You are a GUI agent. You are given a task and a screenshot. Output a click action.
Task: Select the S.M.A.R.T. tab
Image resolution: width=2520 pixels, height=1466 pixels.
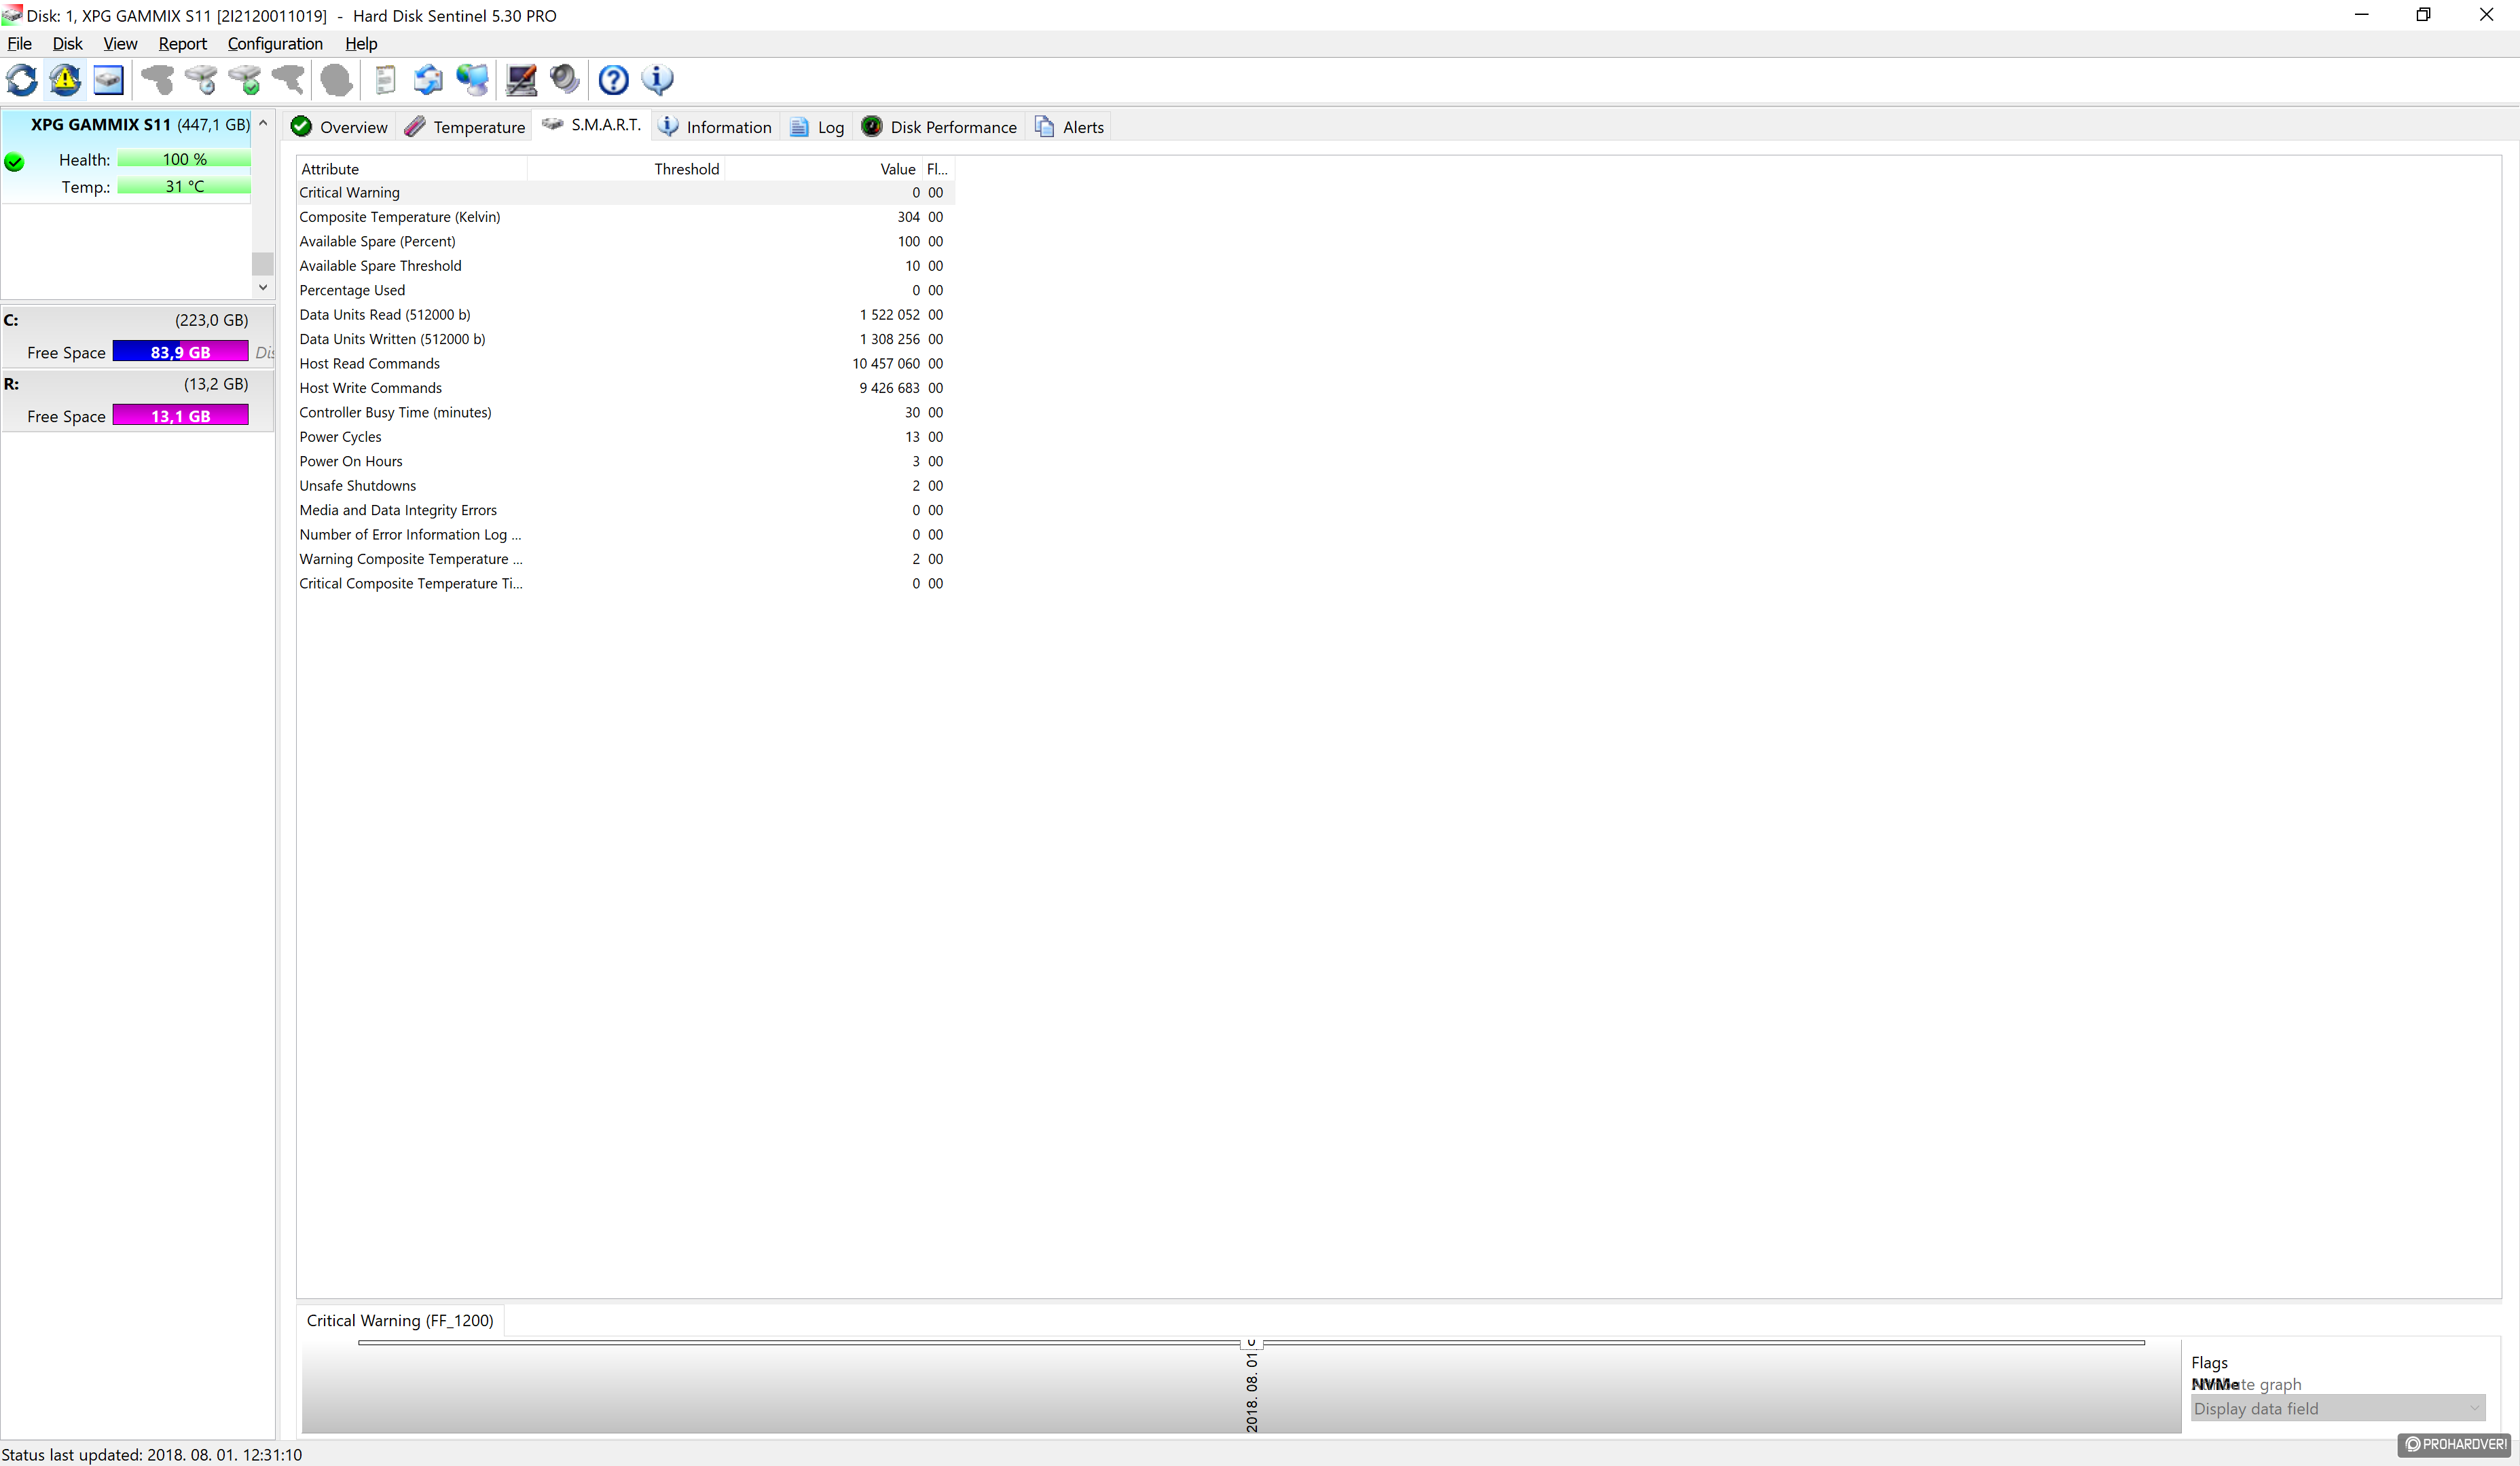(591, 125)
